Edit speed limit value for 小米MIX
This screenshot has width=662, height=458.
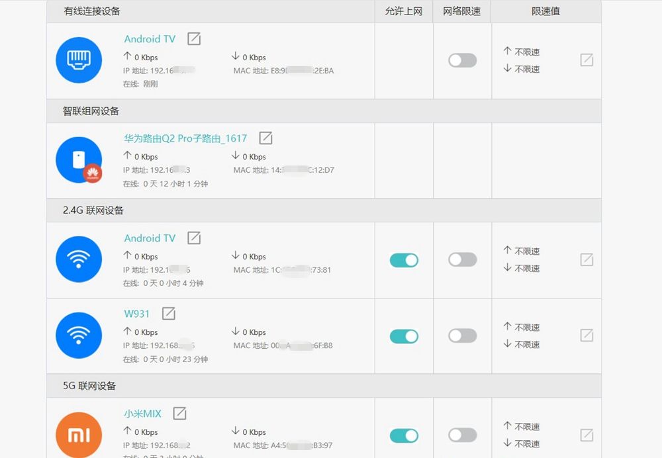(x=587, y=435)
